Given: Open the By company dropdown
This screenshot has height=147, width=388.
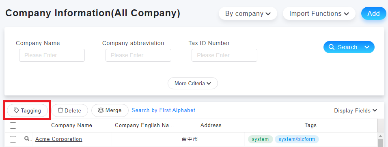Looking at the screenshot, I should tap(248, 13).
